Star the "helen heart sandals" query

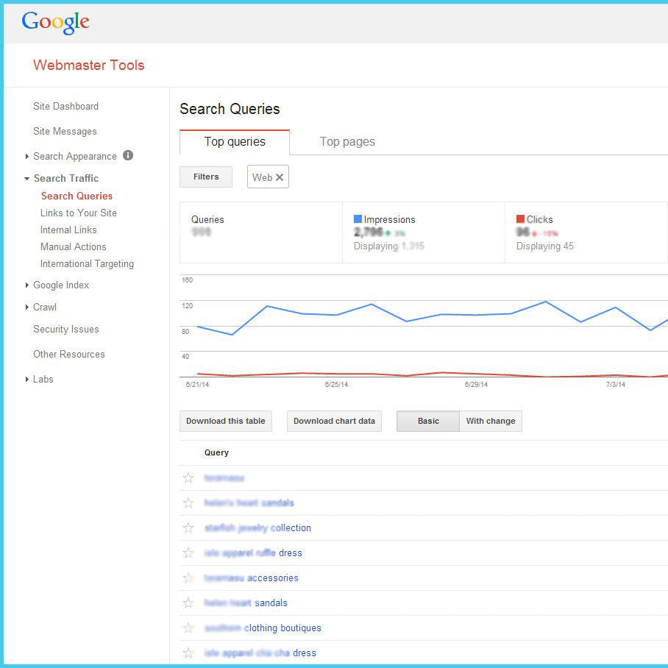tap(189, 603)
